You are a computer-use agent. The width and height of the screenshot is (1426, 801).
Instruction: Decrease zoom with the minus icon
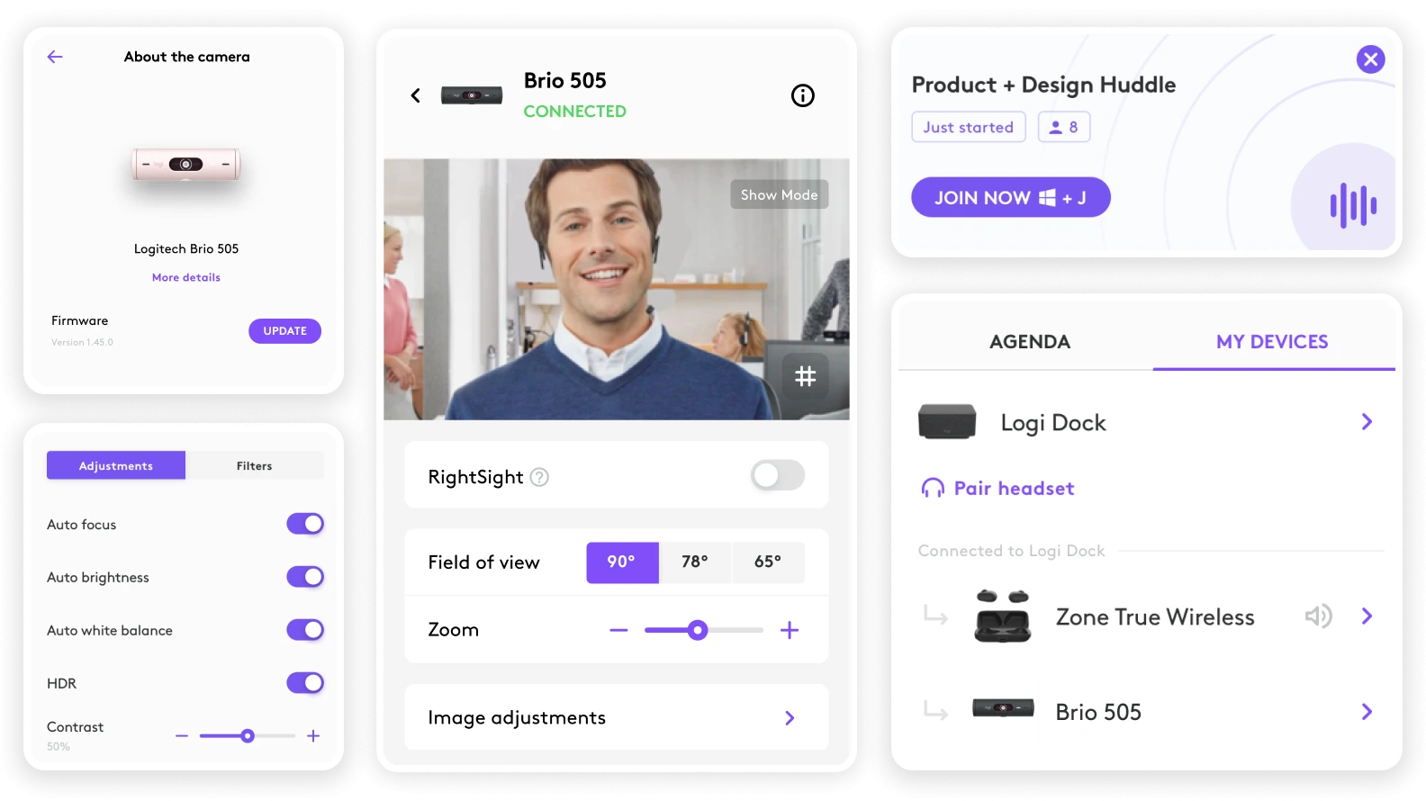click(x=618, y=630)
